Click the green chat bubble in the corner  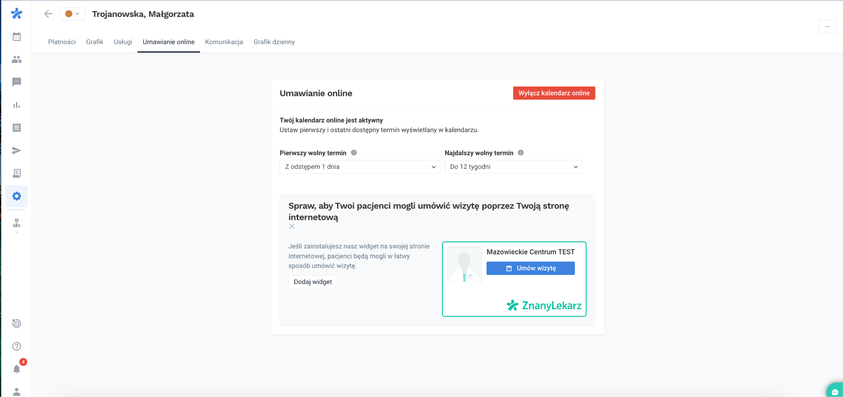[x=835, y=391]
